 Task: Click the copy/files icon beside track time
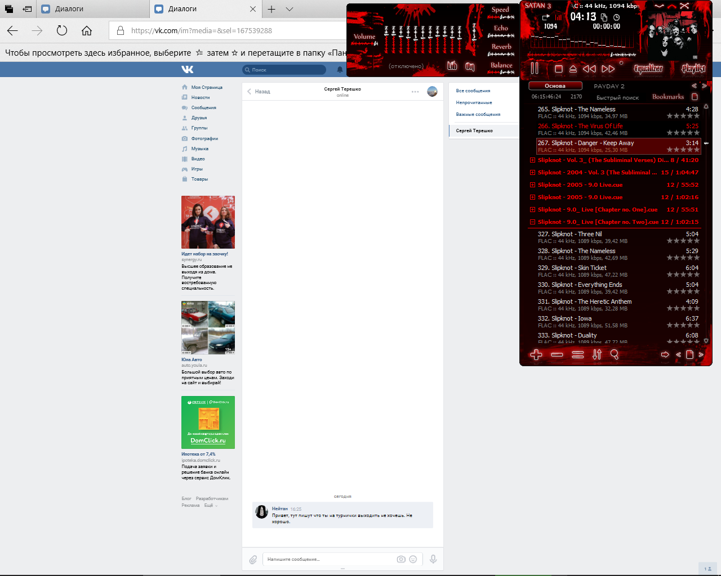[604, 17]
